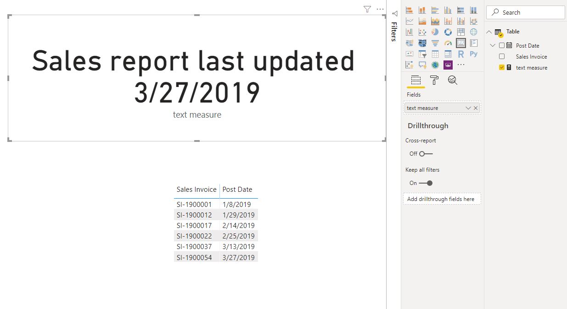This screenshot has width=567, height=309.
Task: Open the Fields well tab
Action: click(415, 81)
